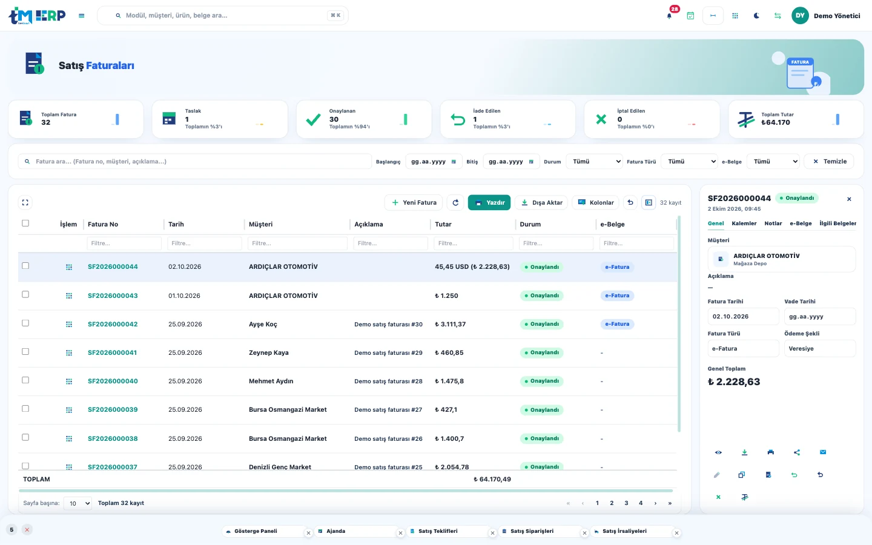Tick the select-all checkbox in table header
Screen dimensions: 872x545
click(25, 223)
